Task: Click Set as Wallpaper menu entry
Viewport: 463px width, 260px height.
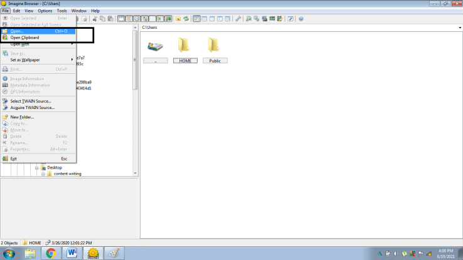Action: [x=38, y=60]
